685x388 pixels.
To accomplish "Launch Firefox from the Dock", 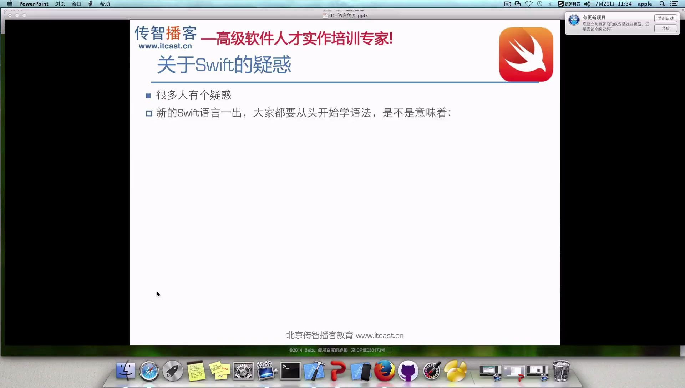I will click(x=385, y=371).
